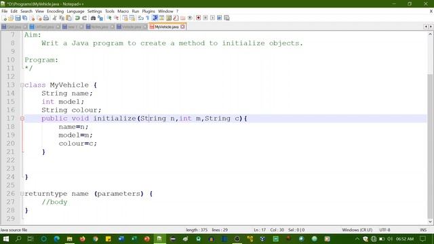Open Find with the binoculars icon
Screen dimensions: 434x244
pyautogui.click(x=93, y=18)
